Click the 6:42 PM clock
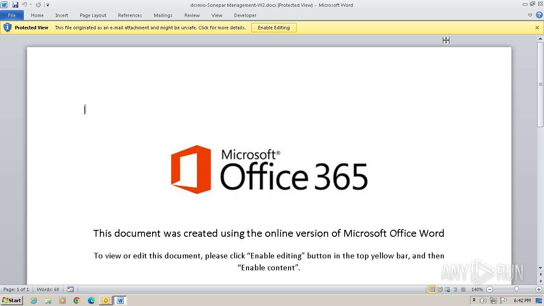 [x=522, y=300]
